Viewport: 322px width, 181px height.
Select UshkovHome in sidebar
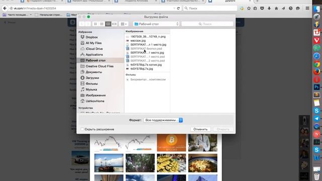95,101
